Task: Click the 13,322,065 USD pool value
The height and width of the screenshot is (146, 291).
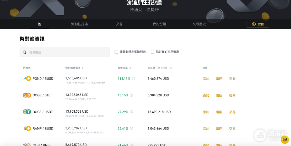Action: point(77,95)
